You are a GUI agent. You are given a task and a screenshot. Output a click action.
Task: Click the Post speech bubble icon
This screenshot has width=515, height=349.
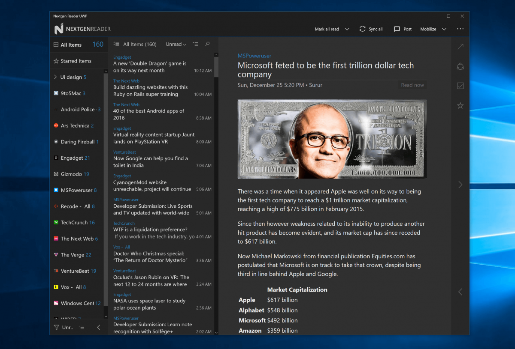tap(397, 29)
